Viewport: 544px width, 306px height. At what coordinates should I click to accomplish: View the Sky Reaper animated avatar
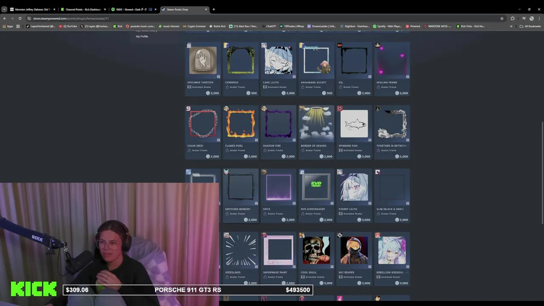pyautogui.click(x=354, y=259)
